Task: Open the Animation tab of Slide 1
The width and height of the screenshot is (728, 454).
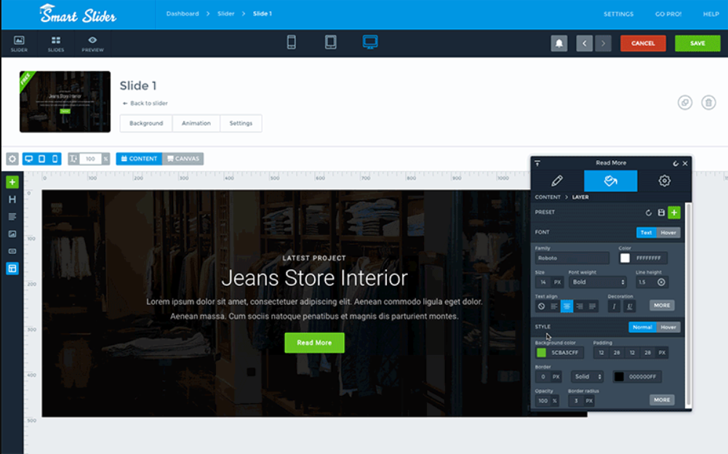Action: [196, 123]
